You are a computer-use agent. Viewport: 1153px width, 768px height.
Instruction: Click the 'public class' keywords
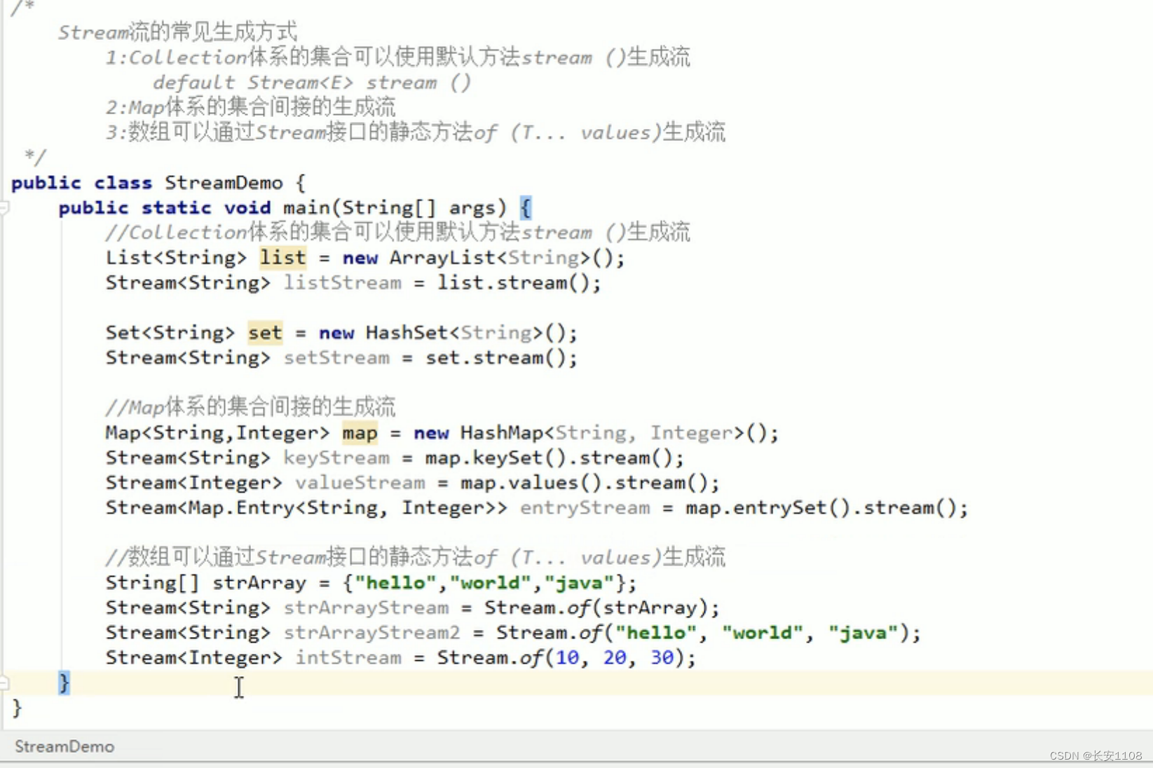(x=81, y=183)
